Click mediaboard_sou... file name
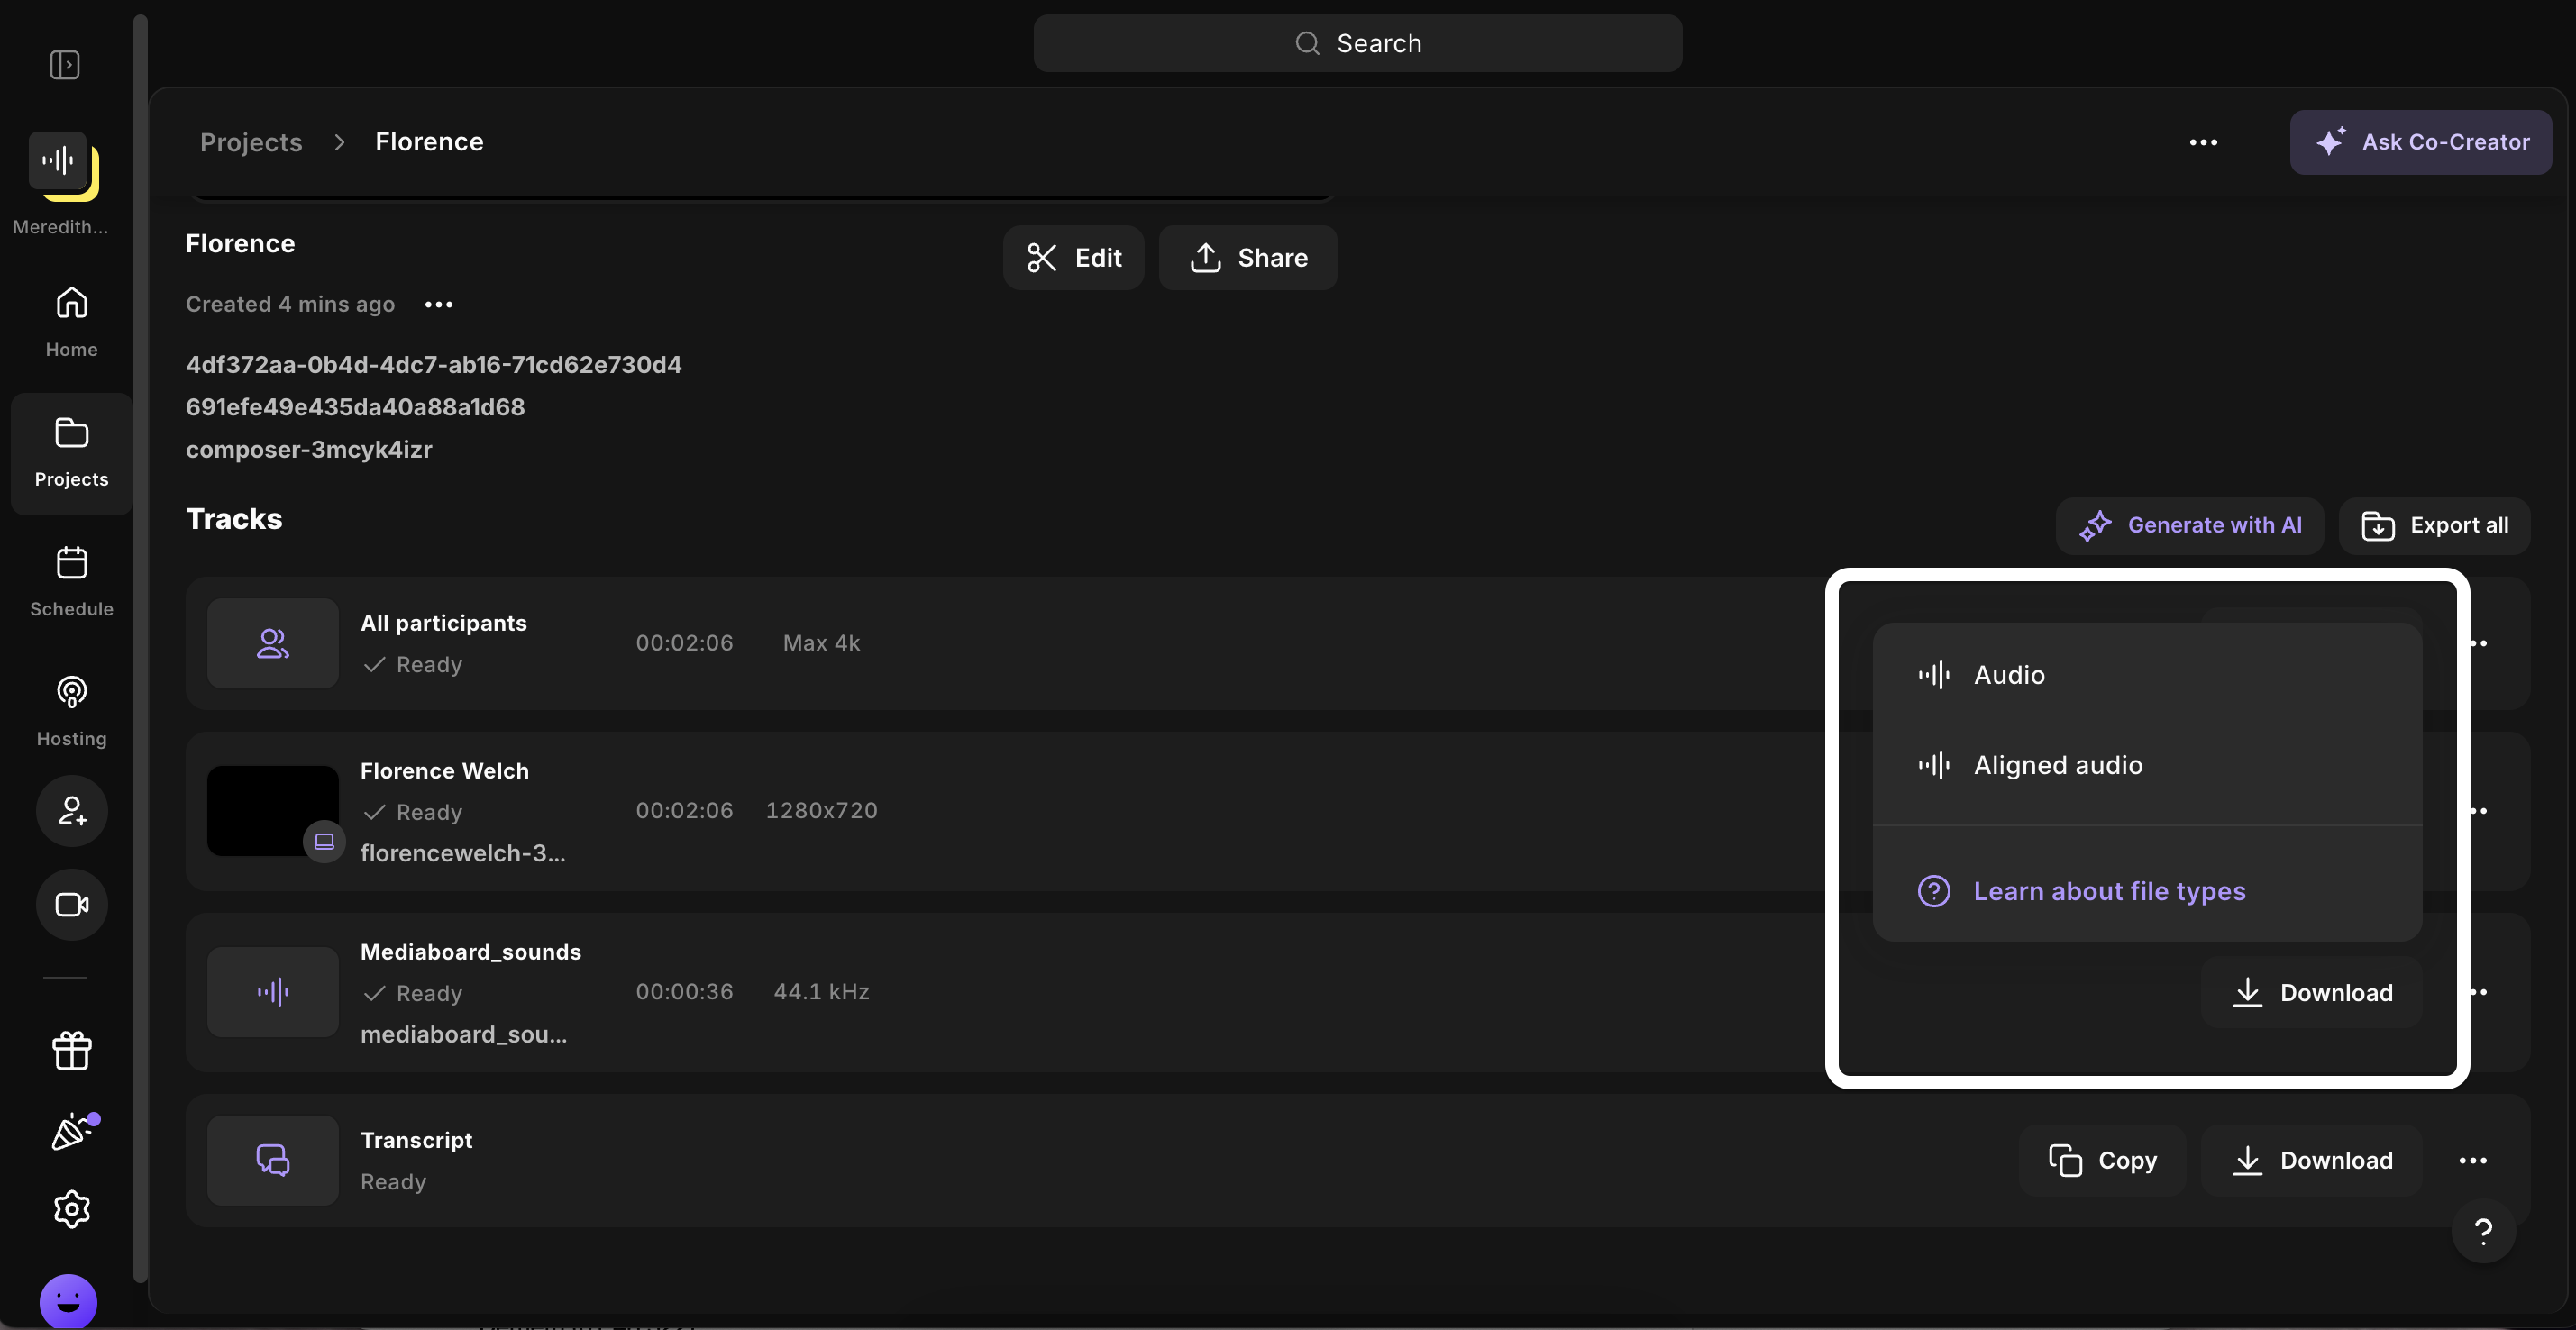The height and width of the screenshot is (1330, 2576). point(463,1034)
